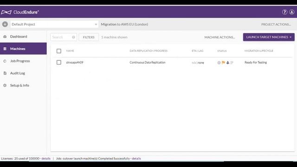Screen dimensions: 297x167
Task: Click the Audit Log sidebar icon
Action: click(x=5, y=73)
